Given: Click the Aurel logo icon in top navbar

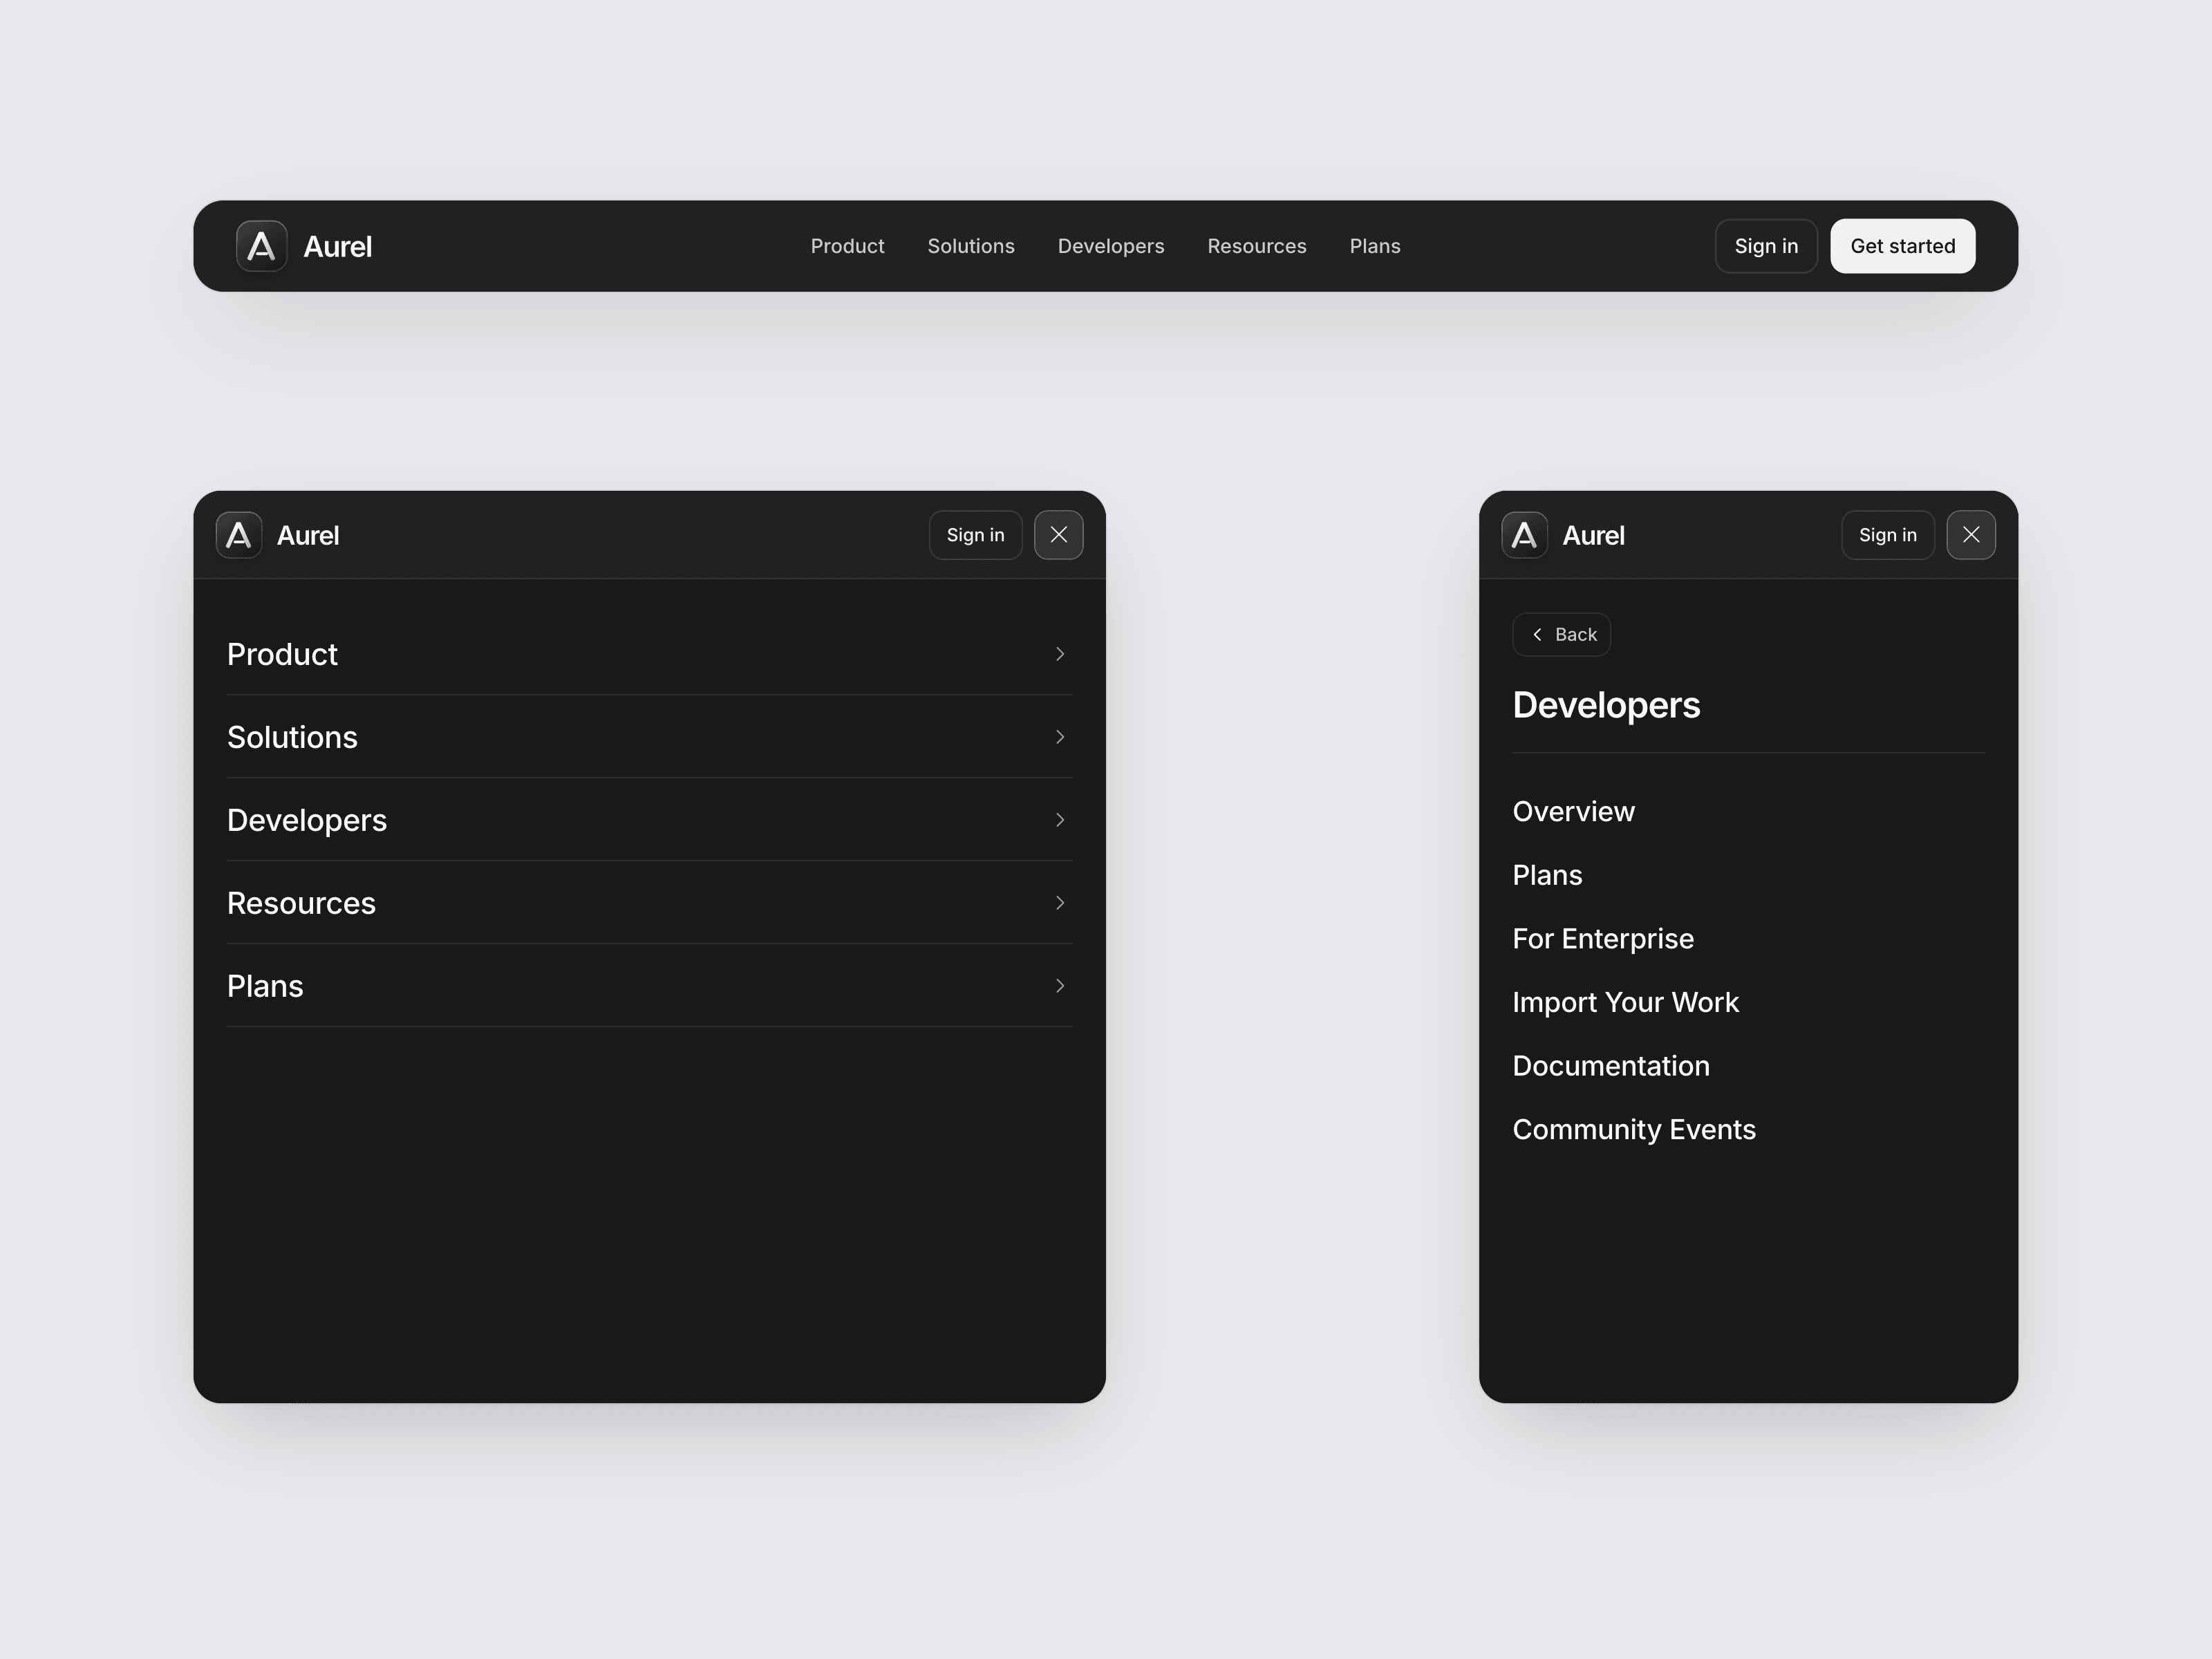Looking at the screenshot, I should tap(261, 246).
